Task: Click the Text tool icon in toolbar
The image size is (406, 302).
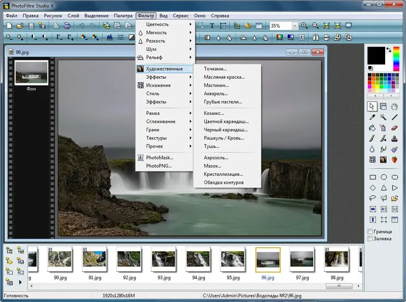Action: point(212,25)
